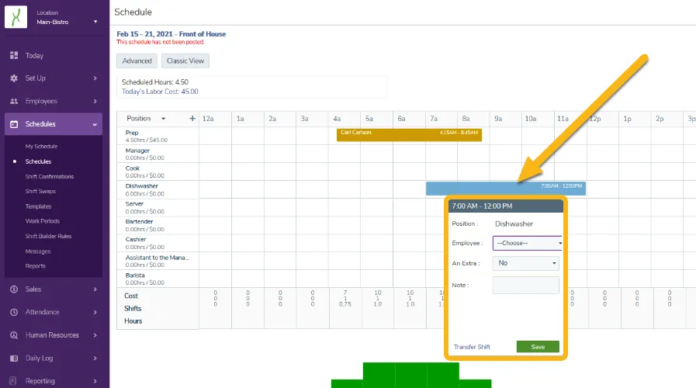
Task: Click the Sales dollar icon
Action: pyautogui.click(x=14, y=289)
